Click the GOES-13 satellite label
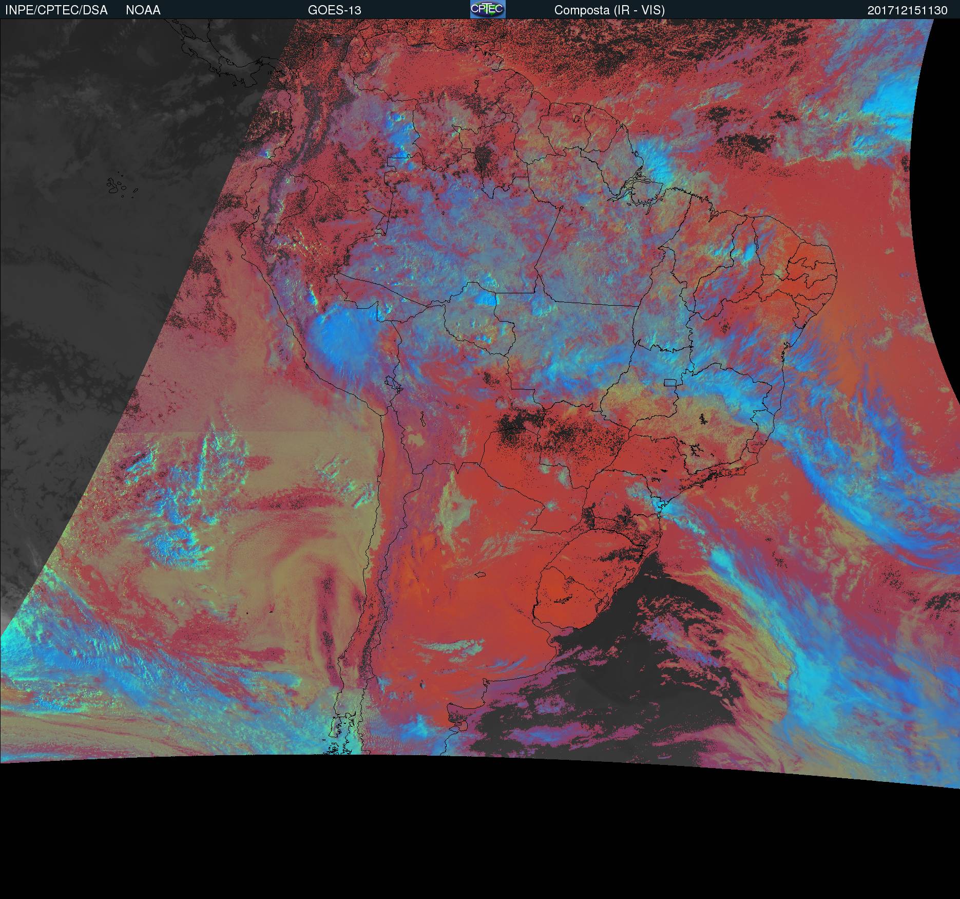Image resolution: width=960 pixels, height=899 pixels. click(x=335, y=10)
